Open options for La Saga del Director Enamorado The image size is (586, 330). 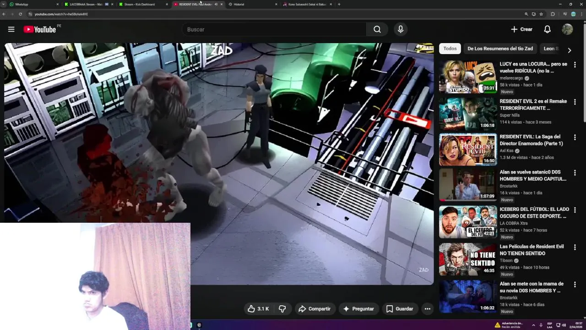click(575, 137)
